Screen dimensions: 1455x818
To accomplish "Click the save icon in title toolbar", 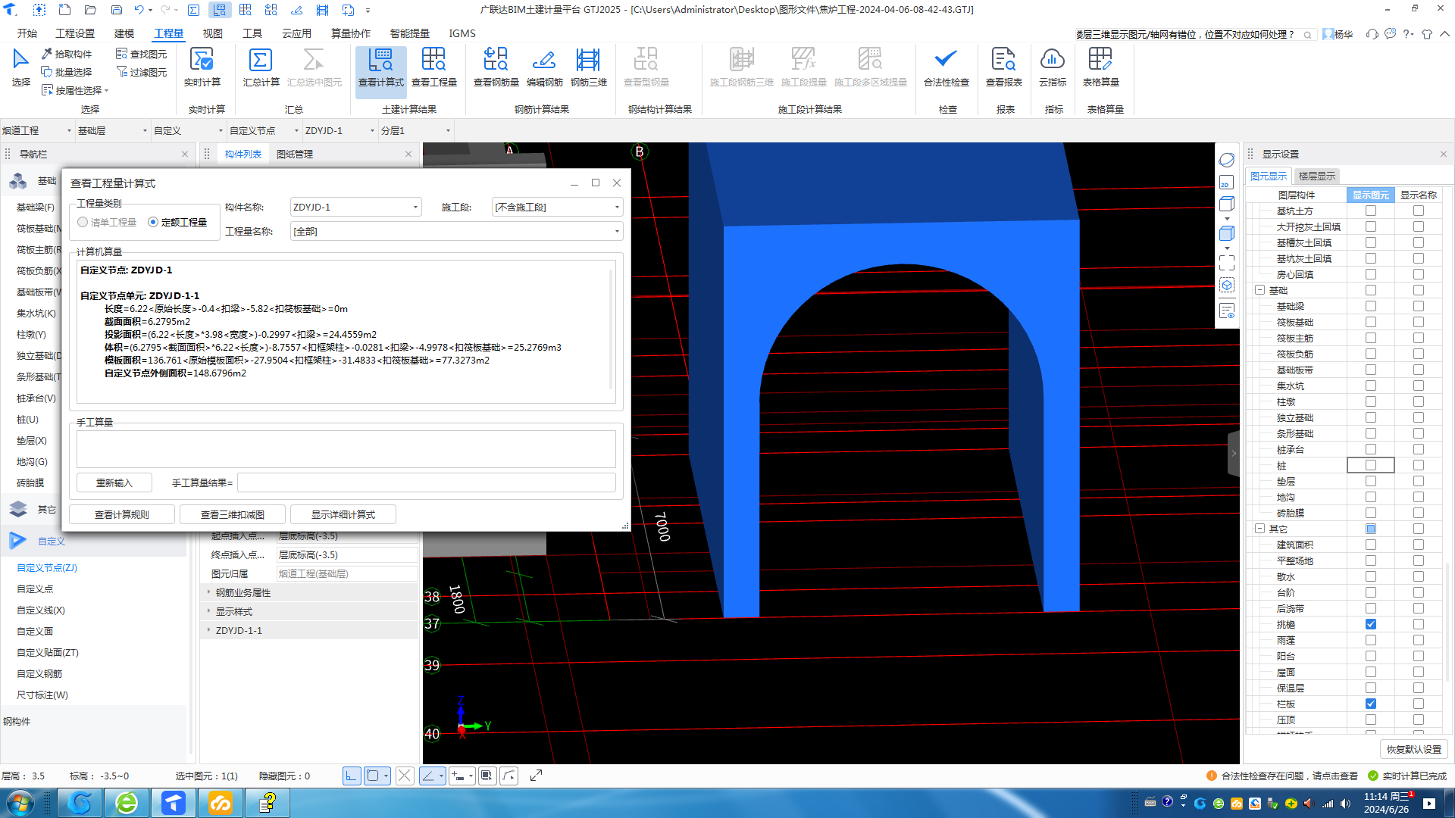I will click(x=117, y=10).
